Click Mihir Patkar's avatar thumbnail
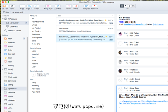 click(x=120, y=34)
